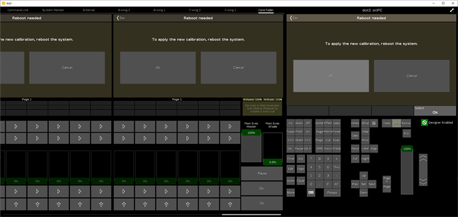Click the Main Exec Master 100% fader
Screen dimensions: 458x217
[251, 146]
